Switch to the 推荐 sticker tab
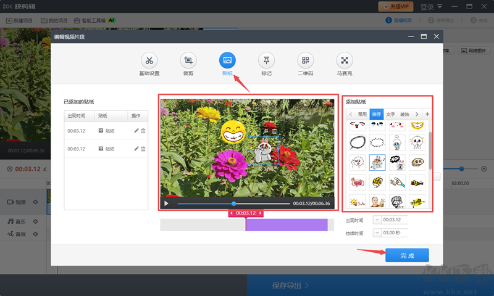494x296 pixels. coord(377,114)
